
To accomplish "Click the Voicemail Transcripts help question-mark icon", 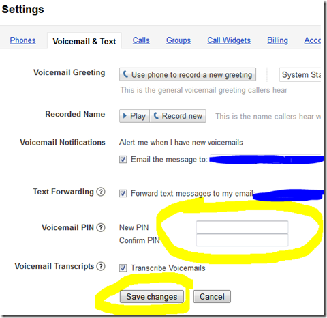I will [x=101, y=266].
